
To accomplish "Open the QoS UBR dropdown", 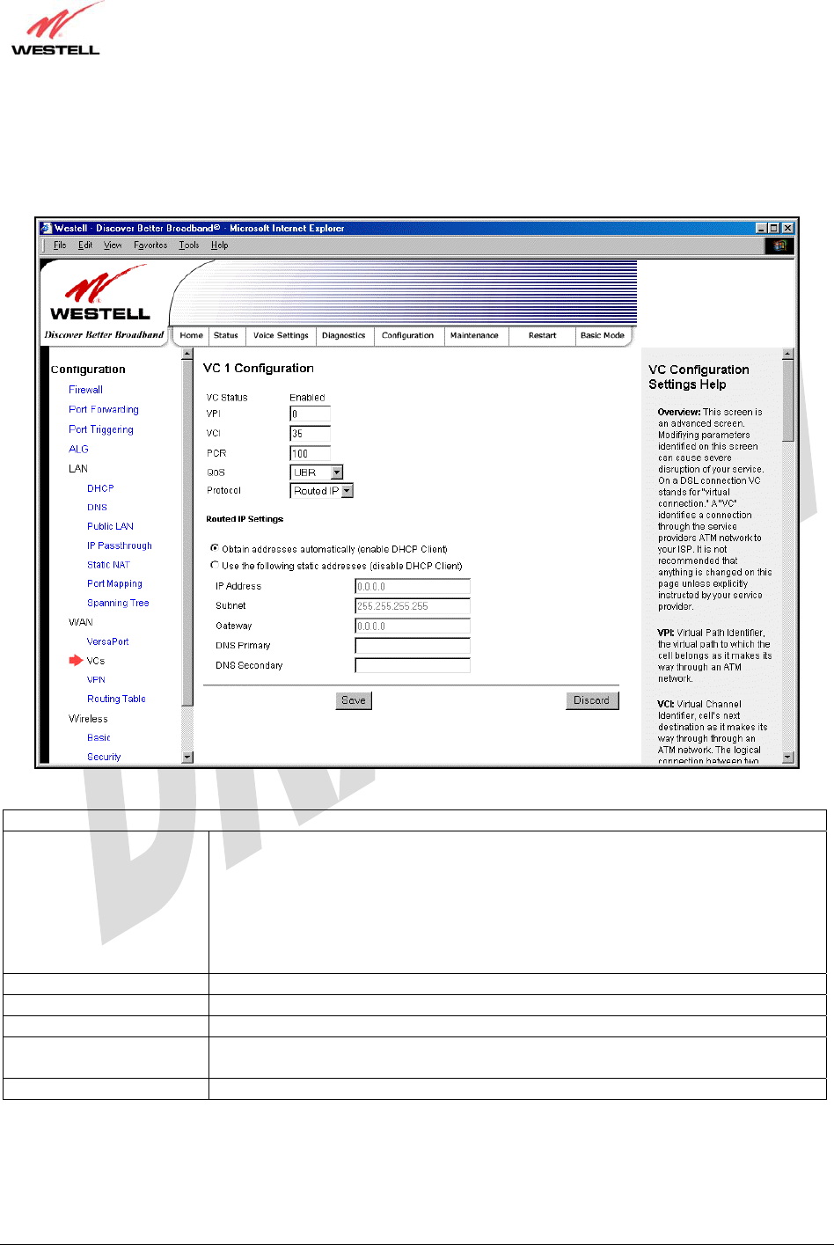I will tap(337, 472).
